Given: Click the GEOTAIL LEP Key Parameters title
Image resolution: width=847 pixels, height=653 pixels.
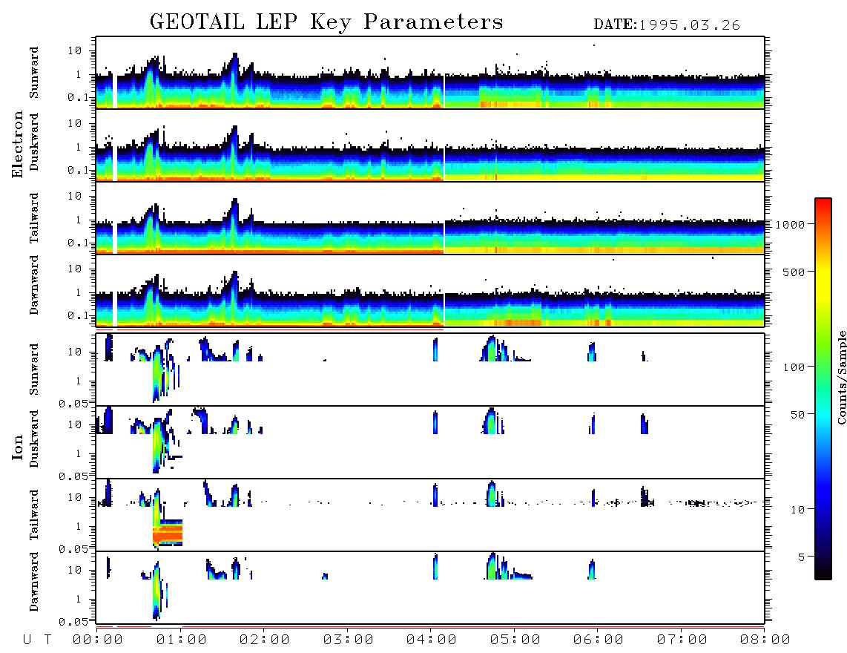Looking at the screenshot, I should tap(326, 22).
